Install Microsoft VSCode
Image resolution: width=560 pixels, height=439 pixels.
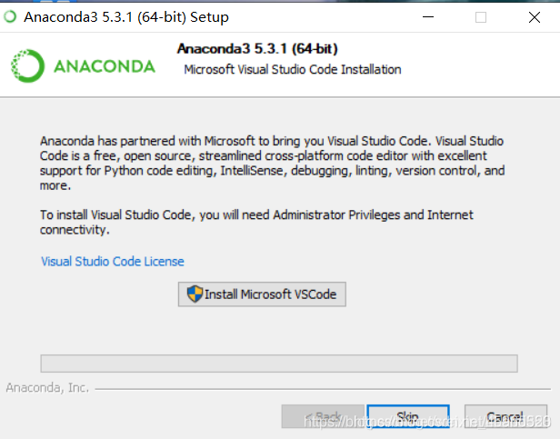click(262, 294)
